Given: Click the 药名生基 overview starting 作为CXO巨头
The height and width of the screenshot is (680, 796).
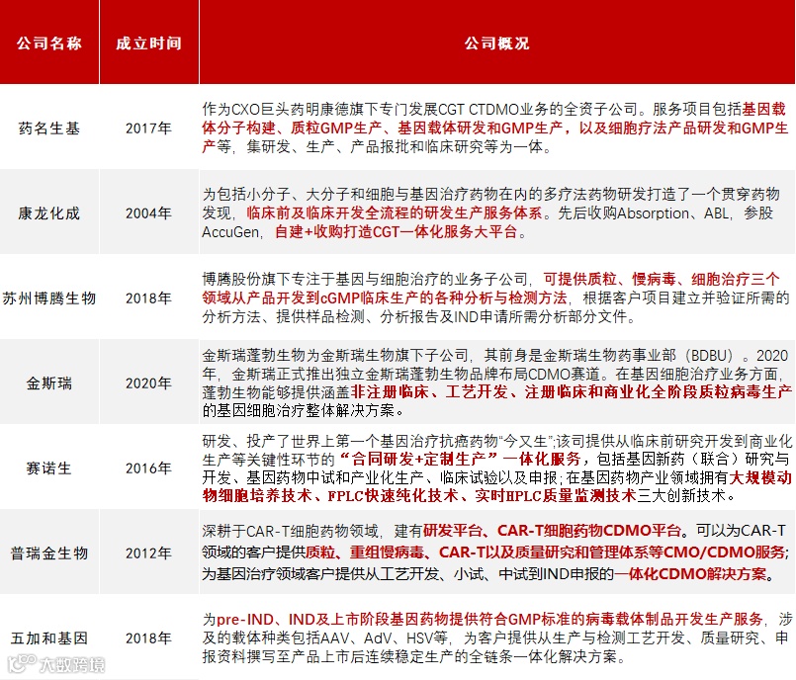Looking at the screenshot, I should point(495,127).
